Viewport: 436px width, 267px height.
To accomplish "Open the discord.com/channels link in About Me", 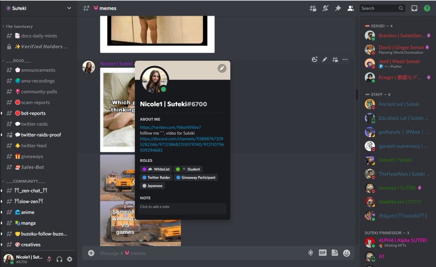I will click(x=182, y=144).
